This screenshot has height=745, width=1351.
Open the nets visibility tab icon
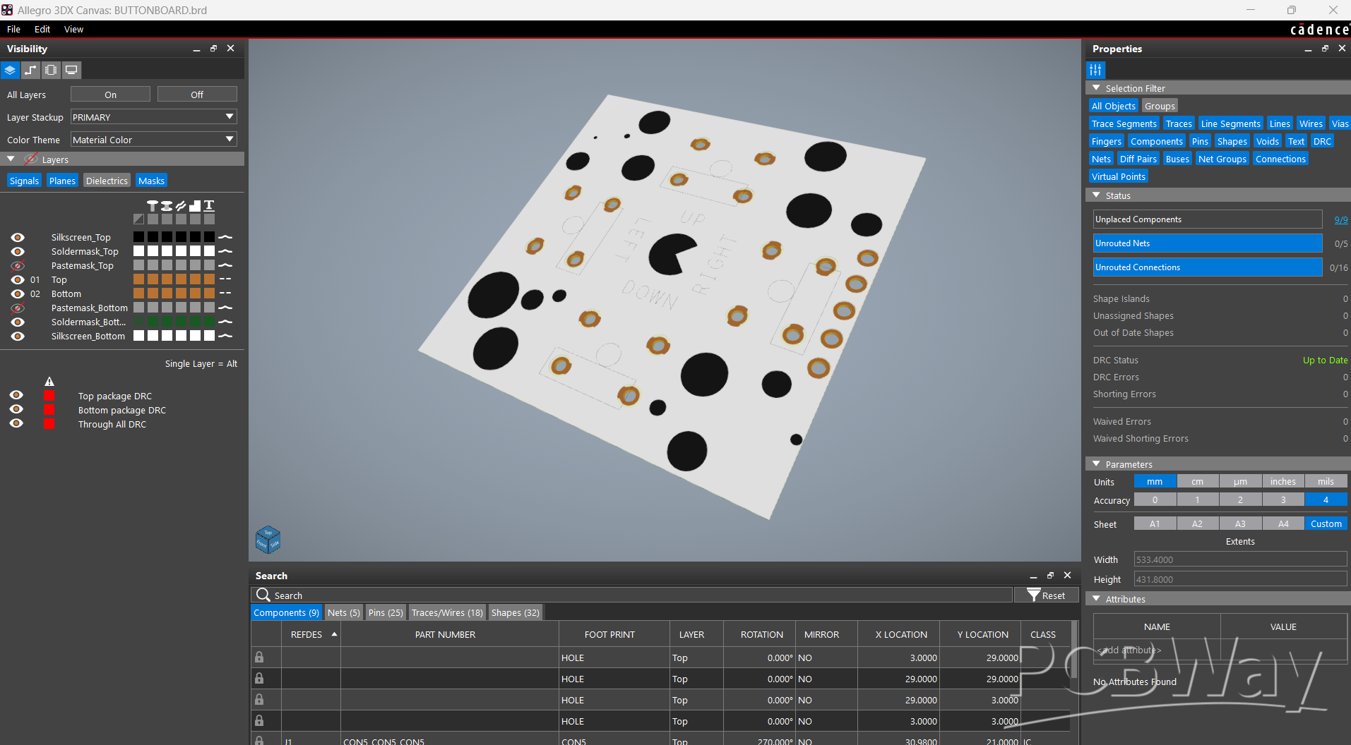click(30, 70)
